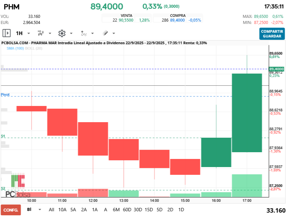Expand the chart type dropdown arrow
Image resolution: width=290 pixels, height=217 pixels.
(50, 33)
